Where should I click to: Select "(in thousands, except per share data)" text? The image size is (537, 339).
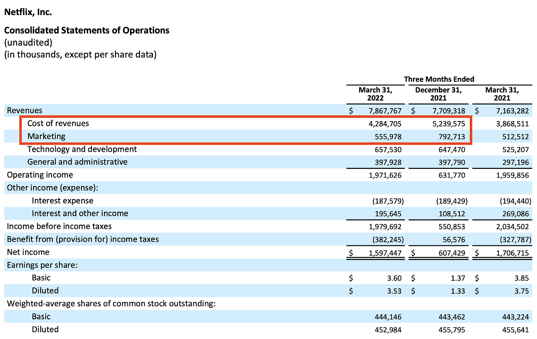pyautogui.click(x=80, y=54)
